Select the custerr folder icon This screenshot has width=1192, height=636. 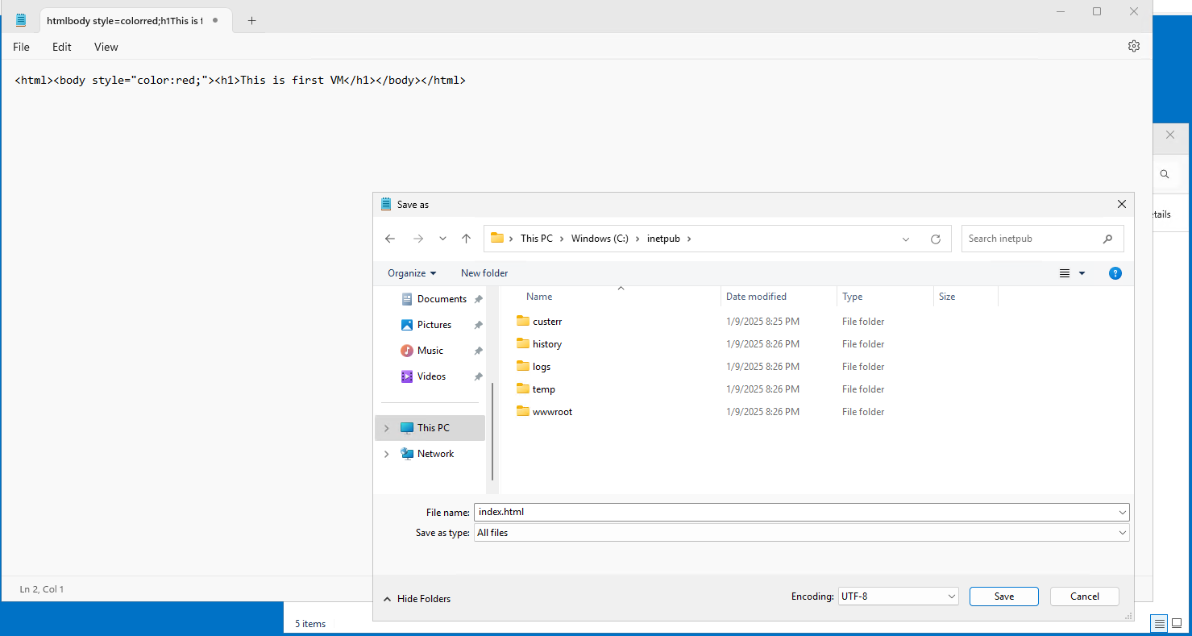click(x=523, y=321)
